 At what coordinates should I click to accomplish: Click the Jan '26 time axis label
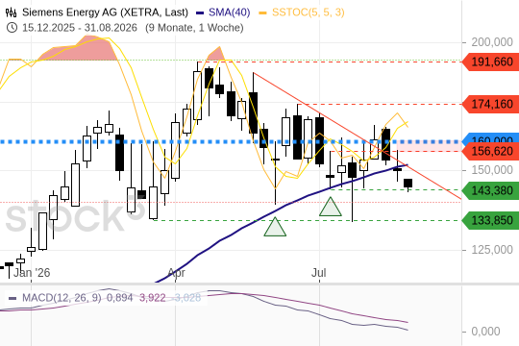32,273
